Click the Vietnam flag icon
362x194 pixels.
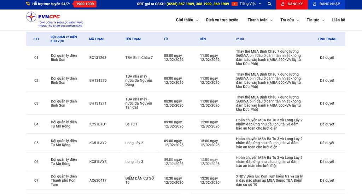[x=234, y=4]
